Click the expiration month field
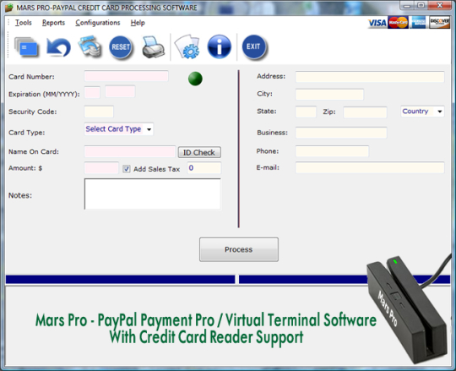The height and width of the screenshot is (371, 456). click(92, 92)
